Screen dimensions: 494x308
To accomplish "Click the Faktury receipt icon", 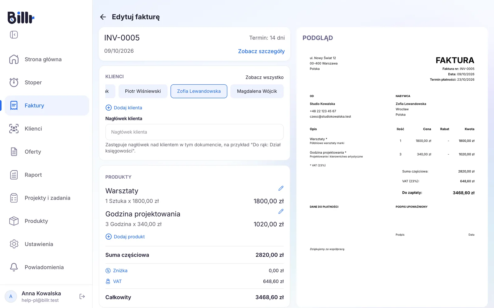I will click(x=14, y=105).
